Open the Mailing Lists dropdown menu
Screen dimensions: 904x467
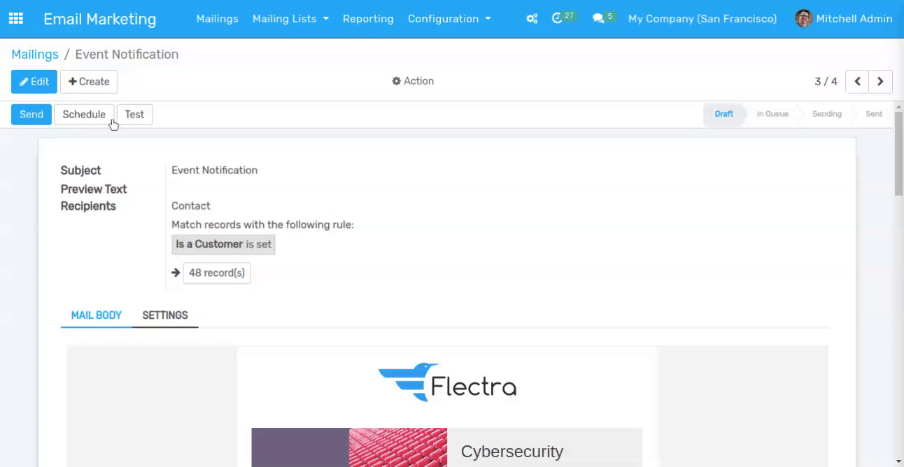[x=290, y=19]
